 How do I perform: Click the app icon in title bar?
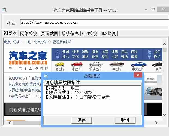click(4, 10)
